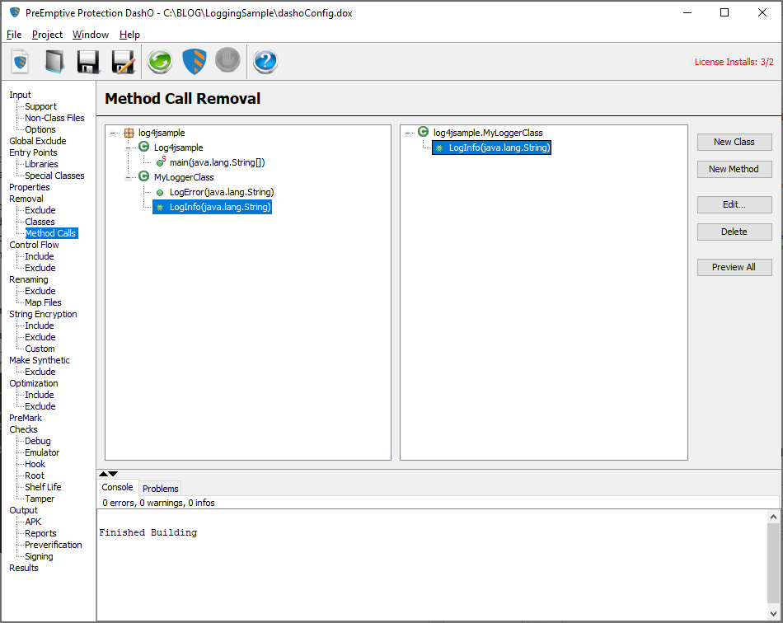Switch to the Problems tab
This screenshot has height=623, width=783.
[x=160, y=489]
